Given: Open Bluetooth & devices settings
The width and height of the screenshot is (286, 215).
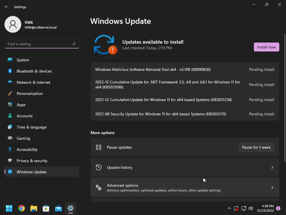Looking at the screenshot, I should tap(42, 71).
